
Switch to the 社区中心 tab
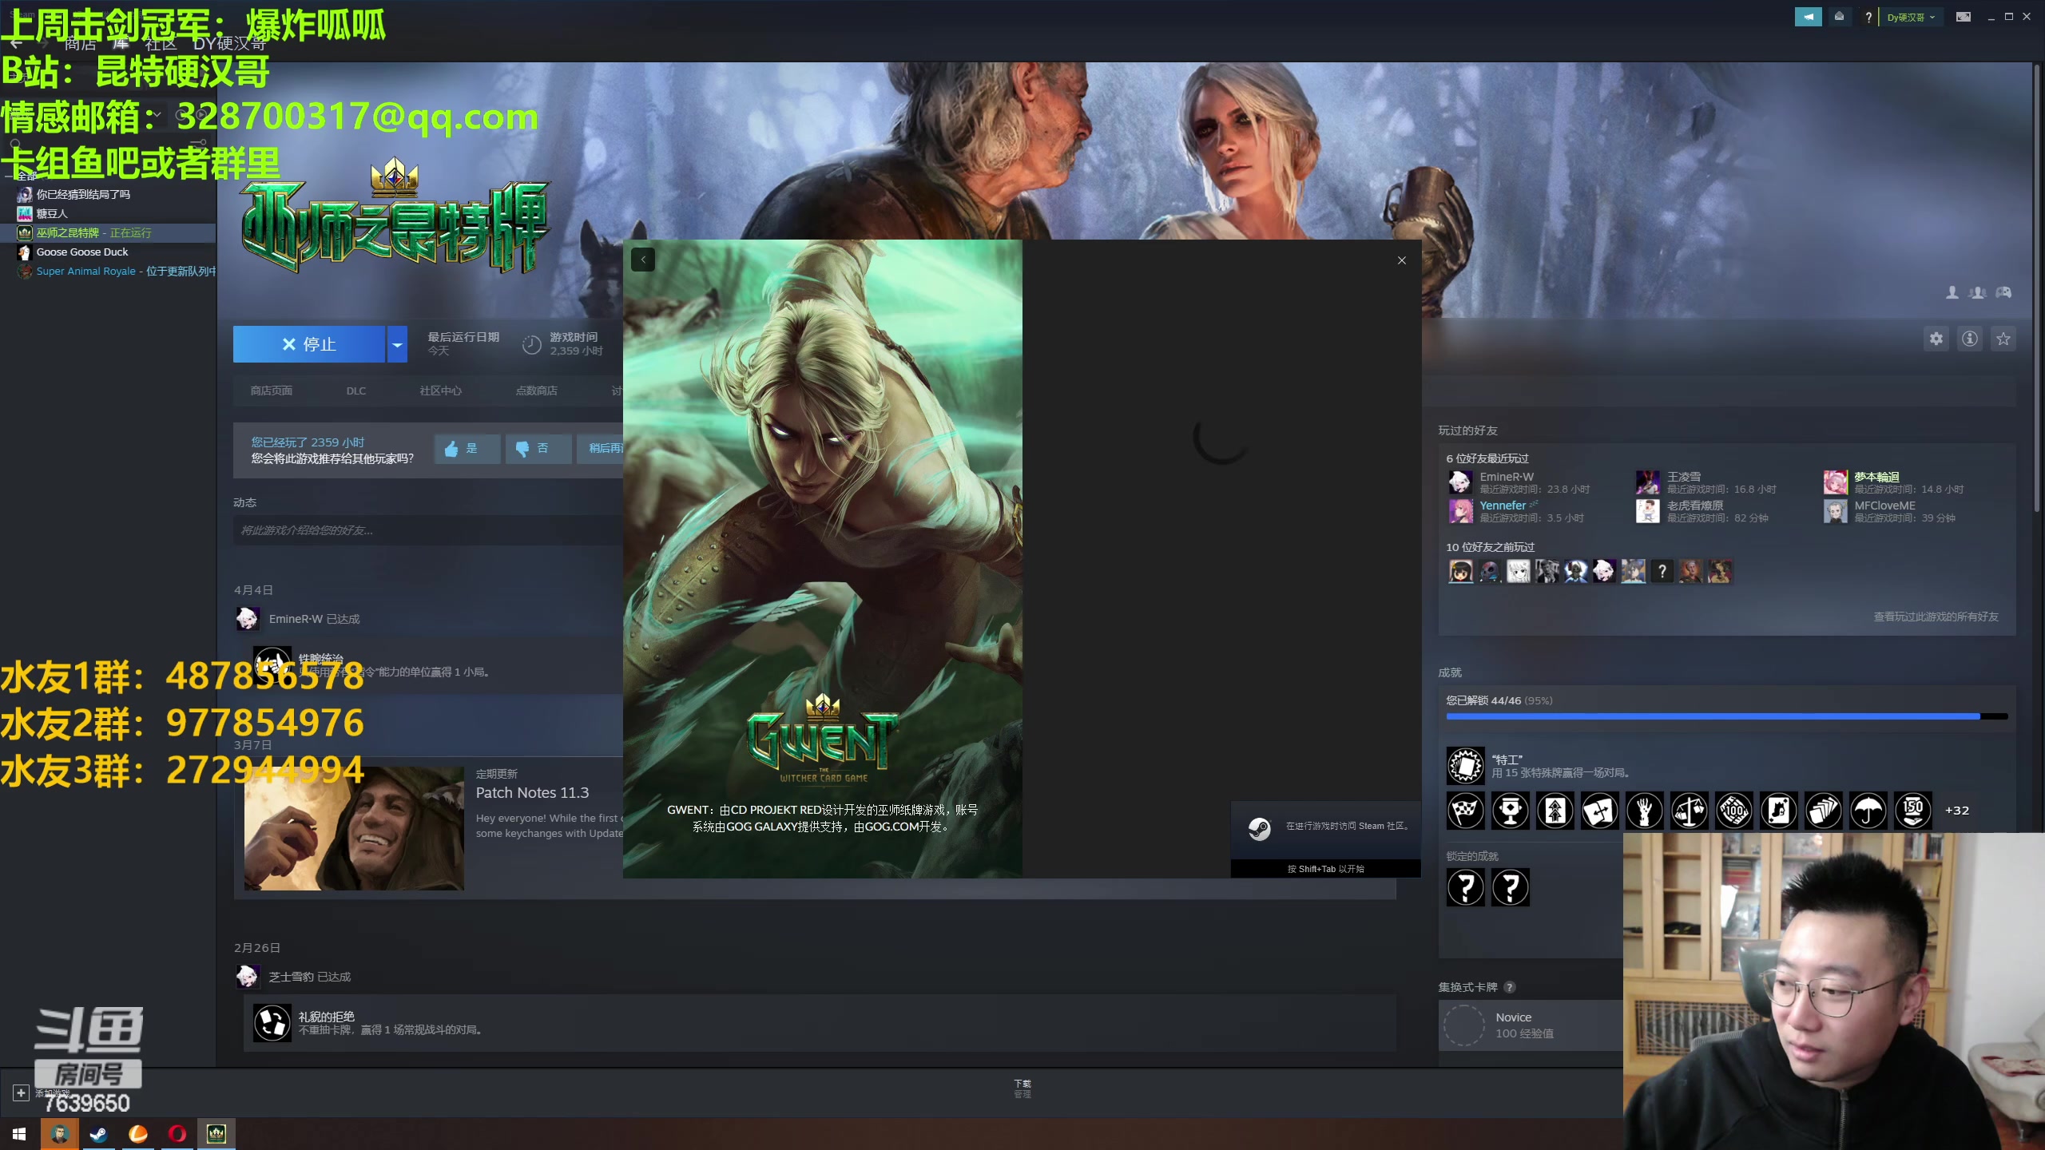(x=440, y=391)
